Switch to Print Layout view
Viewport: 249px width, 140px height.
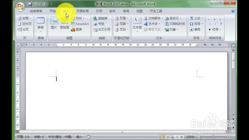click(163, 137)
